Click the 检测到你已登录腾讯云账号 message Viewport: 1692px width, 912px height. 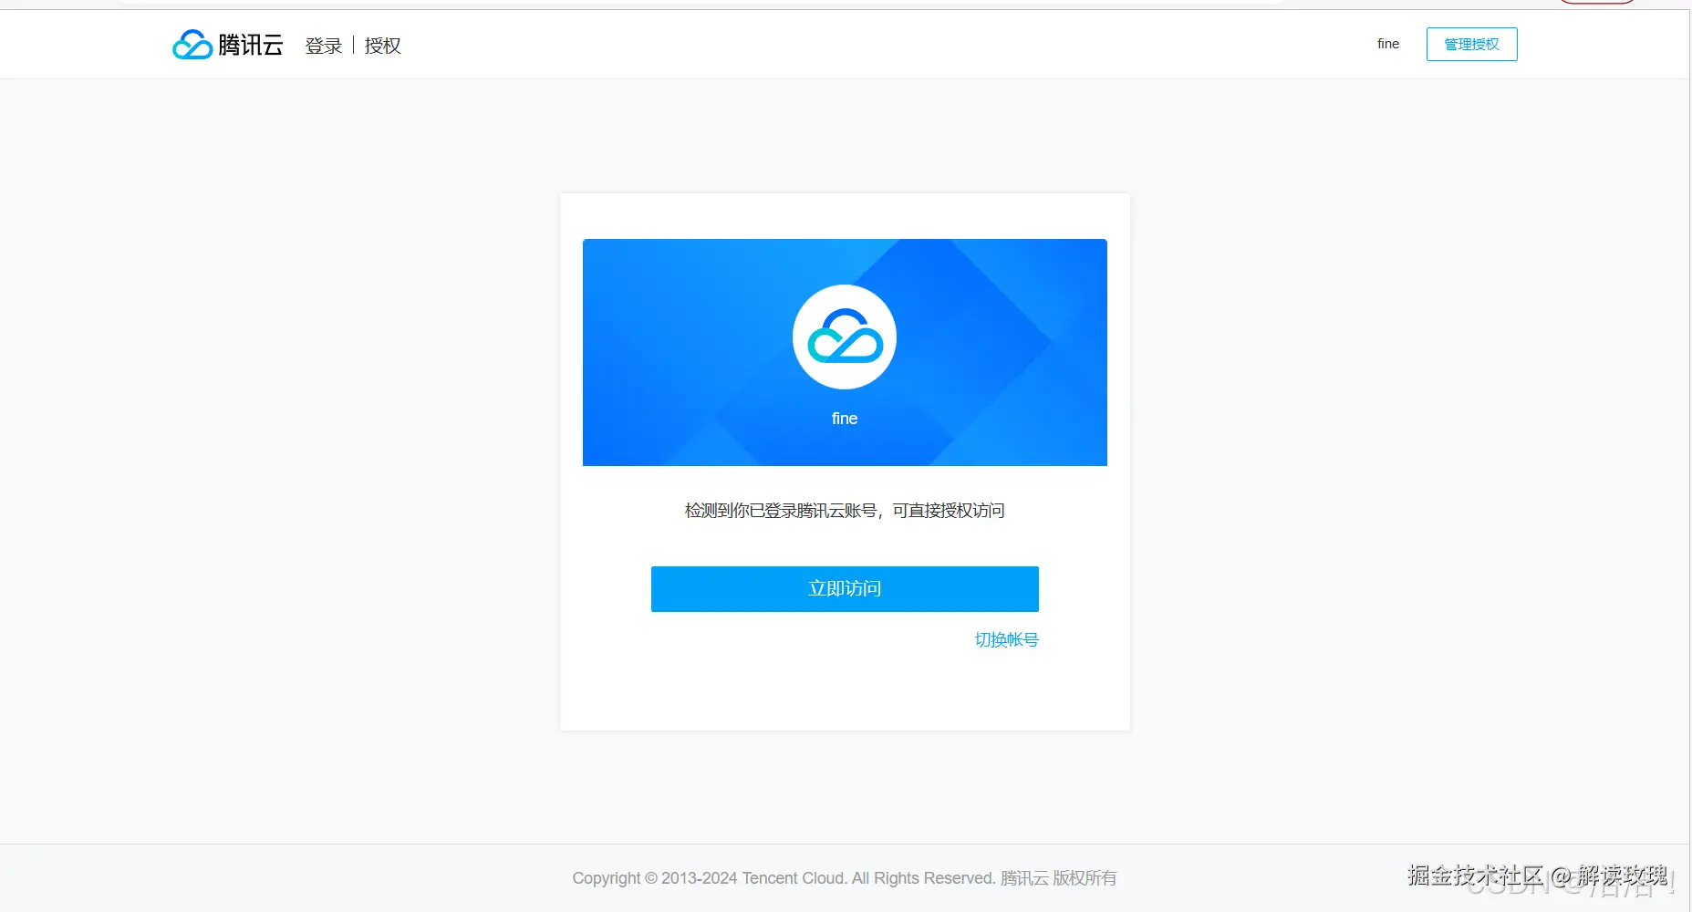click(x=845, y=511)
